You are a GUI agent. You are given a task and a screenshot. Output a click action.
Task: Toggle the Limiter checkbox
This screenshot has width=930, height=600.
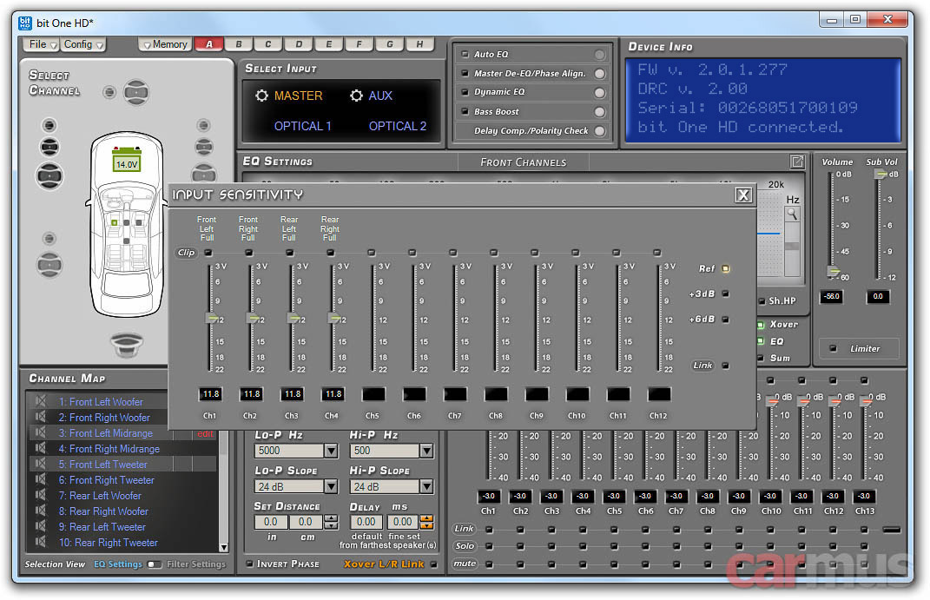(833, 348)
